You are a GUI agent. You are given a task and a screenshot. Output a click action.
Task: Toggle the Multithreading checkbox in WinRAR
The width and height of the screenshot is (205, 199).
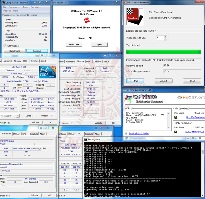tap(5, 46)
